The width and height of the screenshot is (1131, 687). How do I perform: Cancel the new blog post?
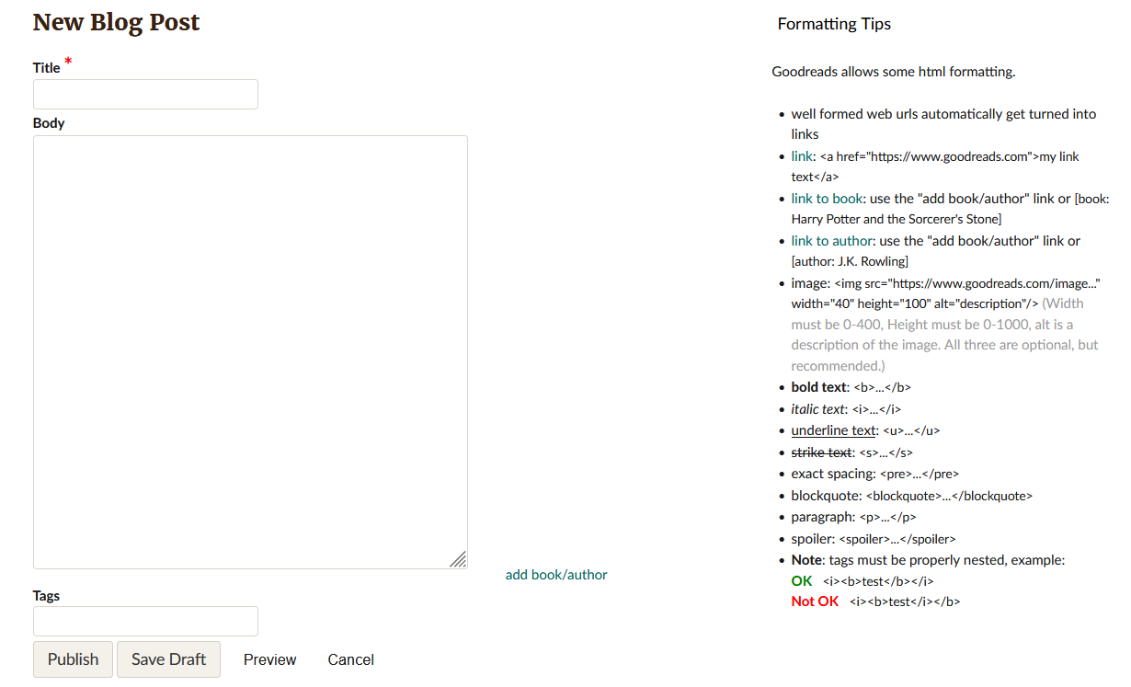(x=350, y=659)
